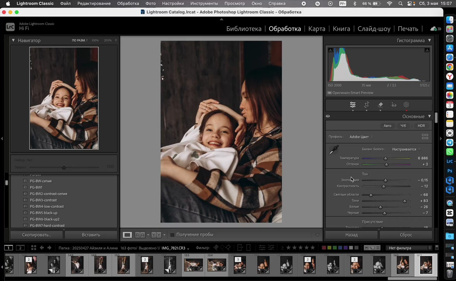Switch to Карта module
Image resolution: width=456 pixels, height=281 pixels.
(317, 29)
